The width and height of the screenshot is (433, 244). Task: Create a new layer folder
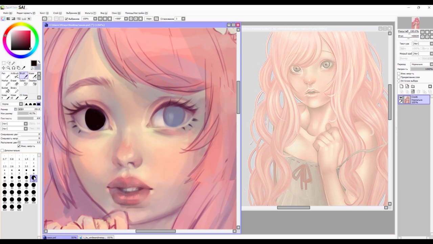413,86
